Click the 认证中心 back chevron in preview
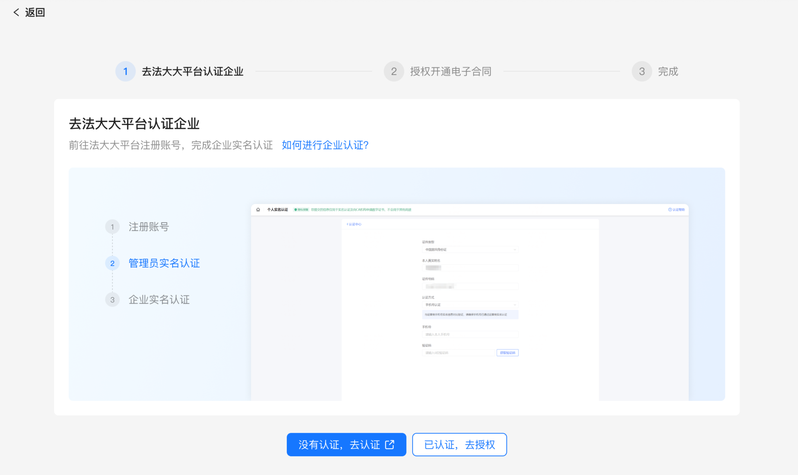 348,224
